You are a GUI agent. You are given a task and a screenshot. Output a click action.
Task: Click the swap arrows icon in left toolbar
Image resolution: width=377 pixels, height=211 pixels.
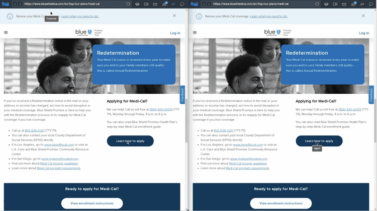pyautogui.click(x=173, y=4)
